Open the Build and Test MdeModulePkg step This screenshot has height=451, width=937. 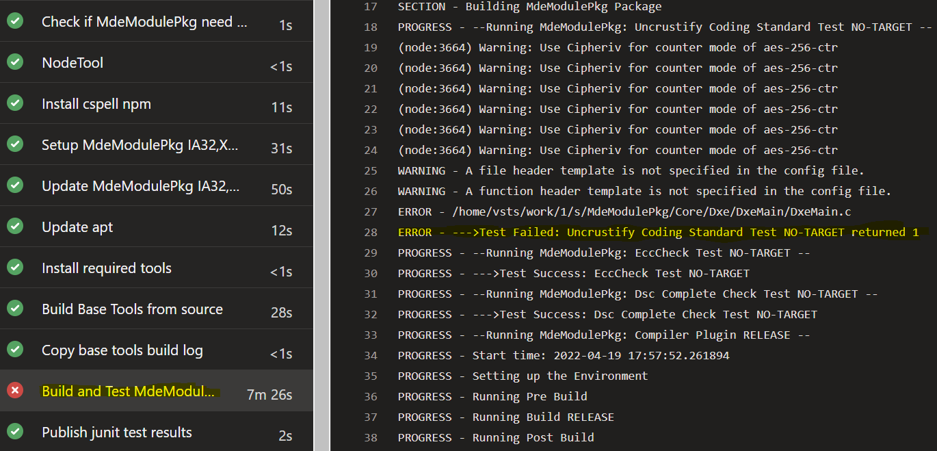(129, 391)
